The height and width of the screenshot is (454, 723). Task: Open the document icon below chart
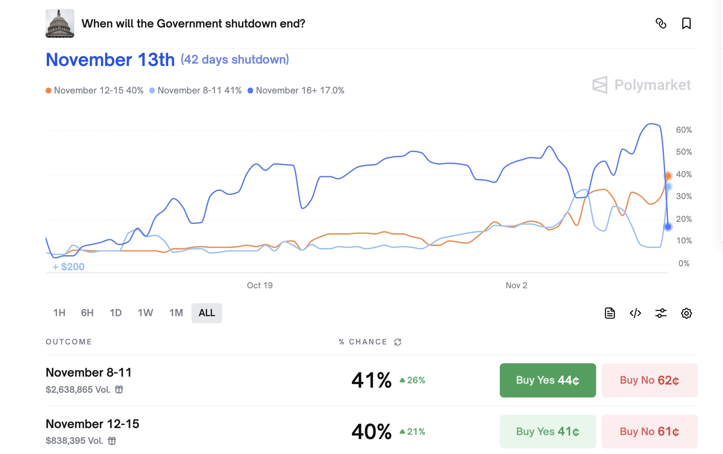point(609,313)
